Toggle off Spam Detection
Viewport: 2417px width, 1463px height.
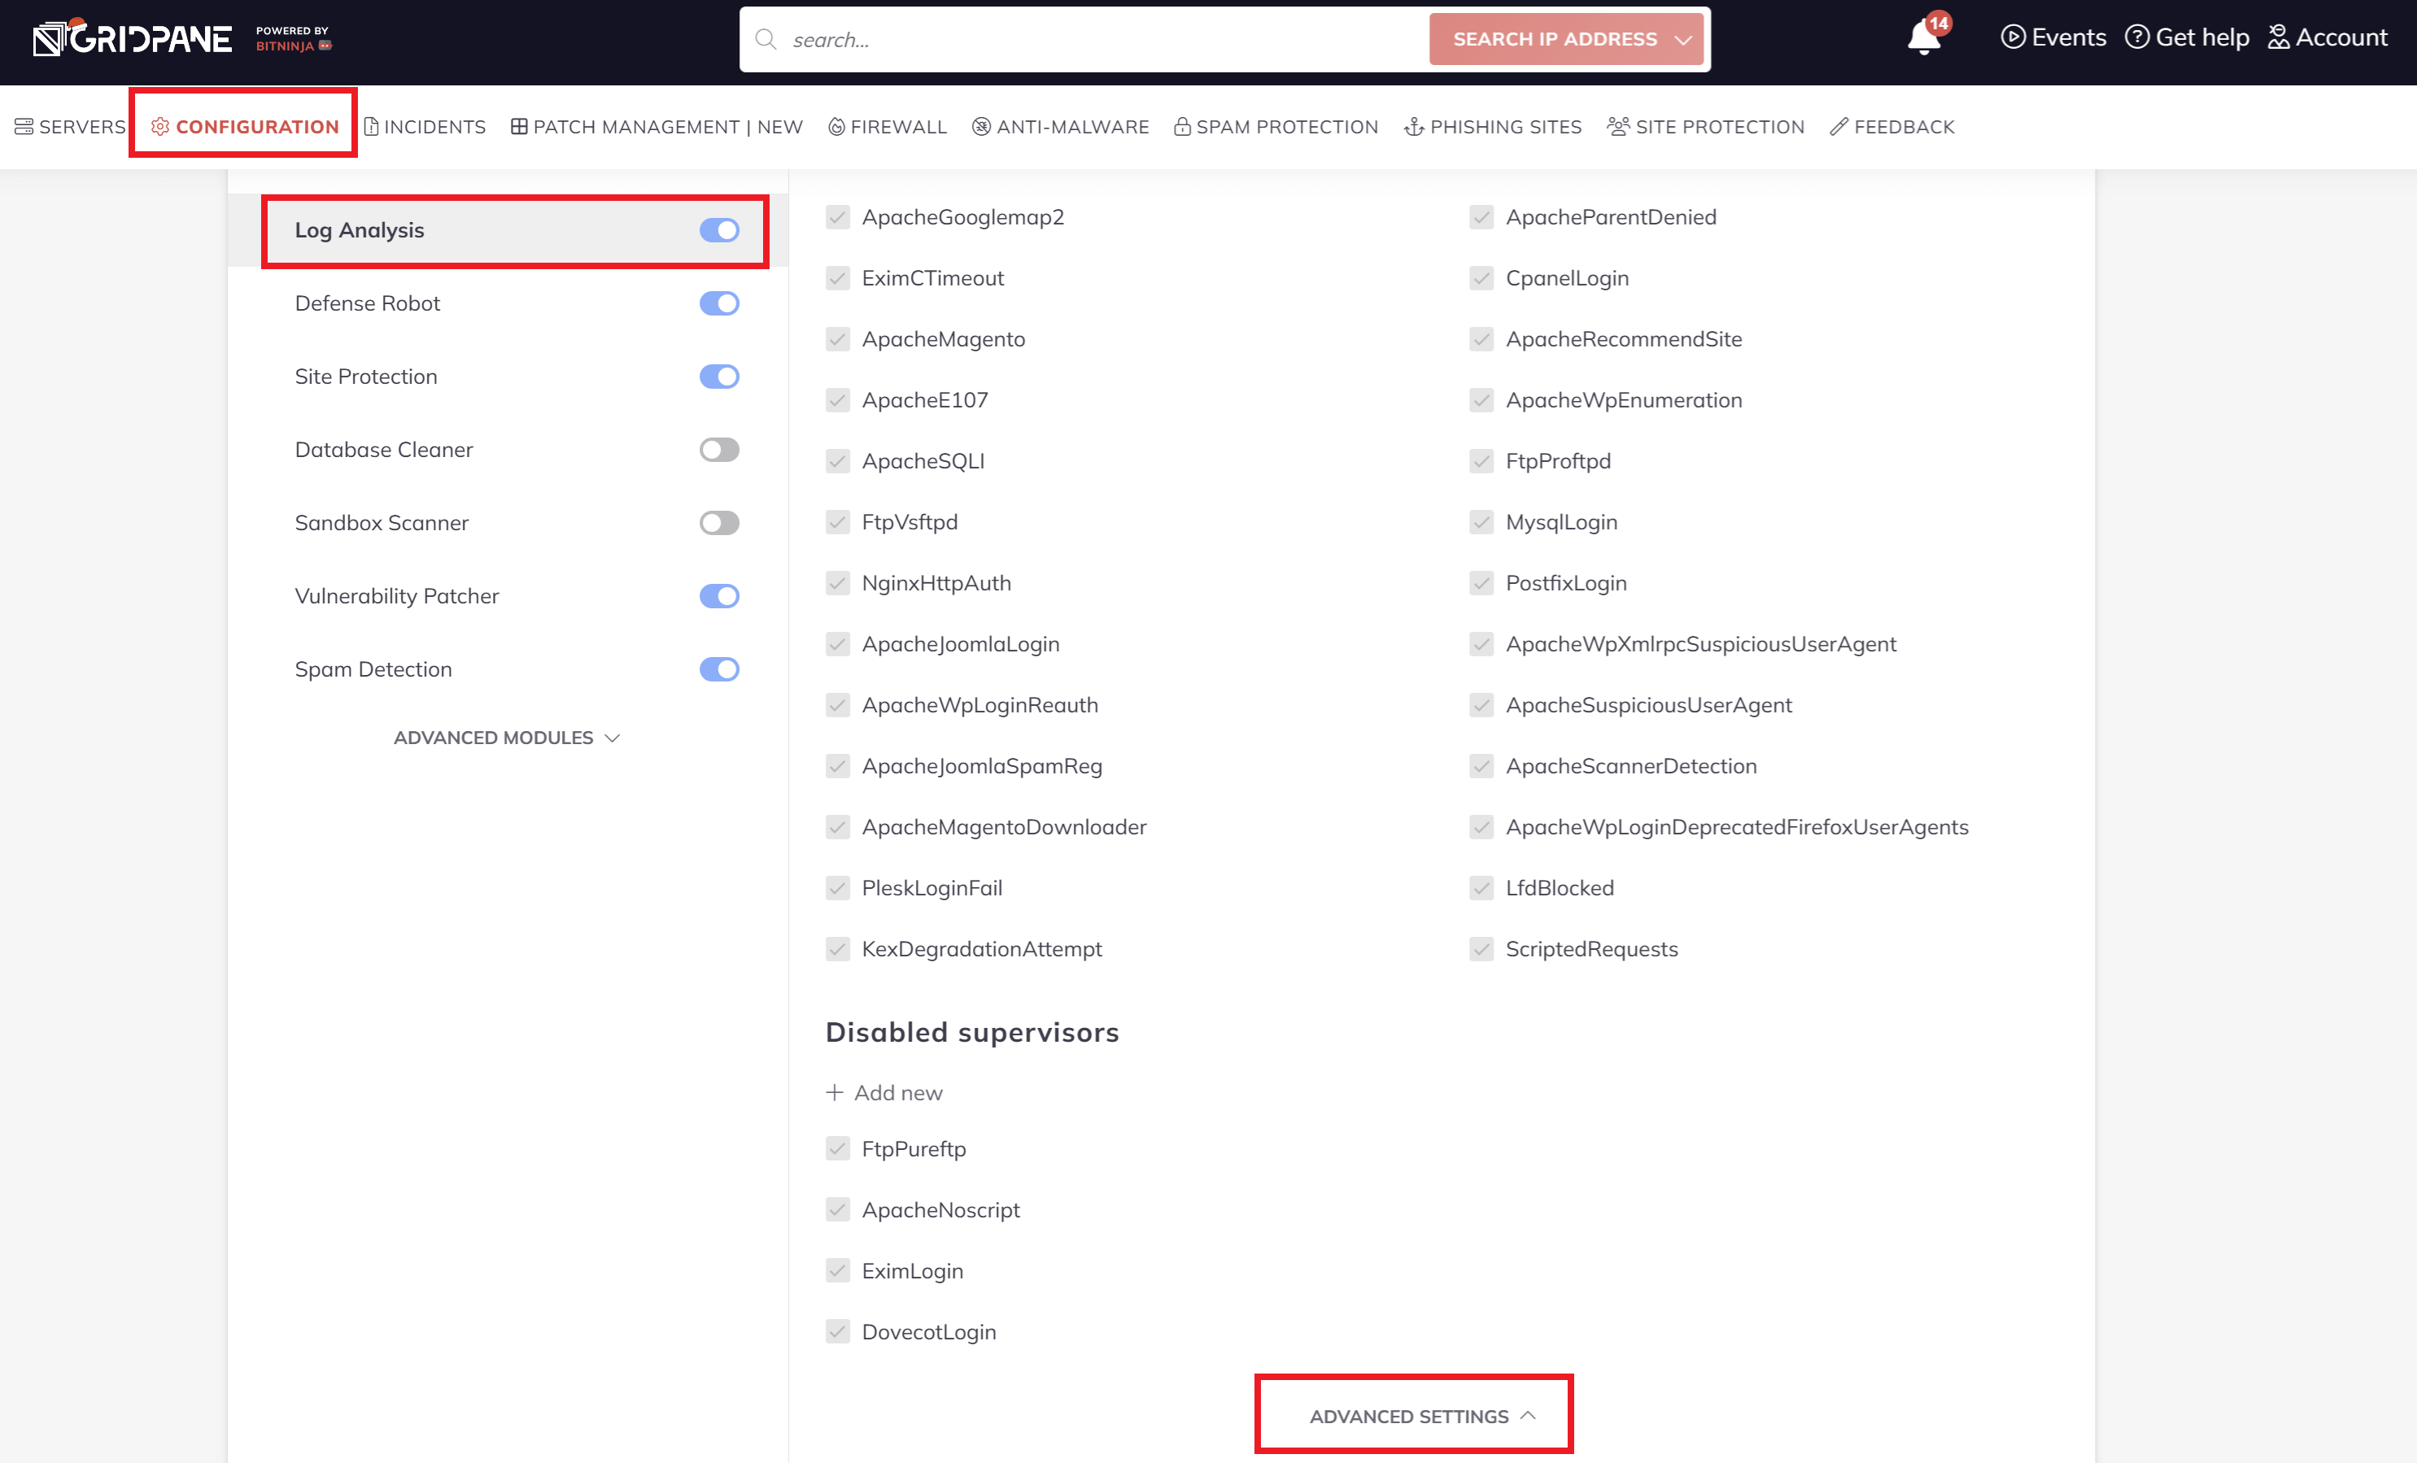coord(719,668)
